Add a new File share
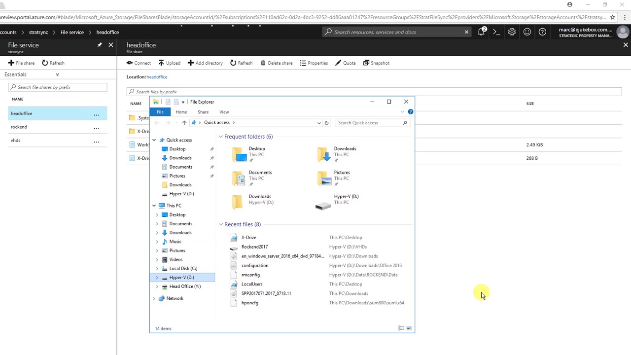 pos(21,63)
